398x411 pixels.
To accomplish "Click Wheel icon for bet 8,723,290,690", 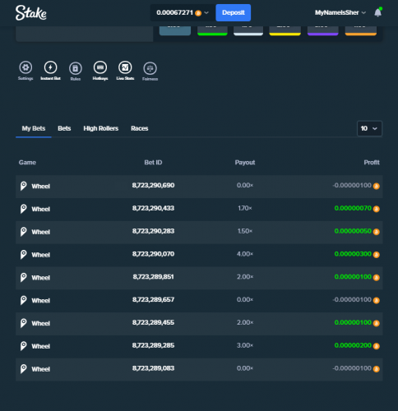I will [24, 186].
